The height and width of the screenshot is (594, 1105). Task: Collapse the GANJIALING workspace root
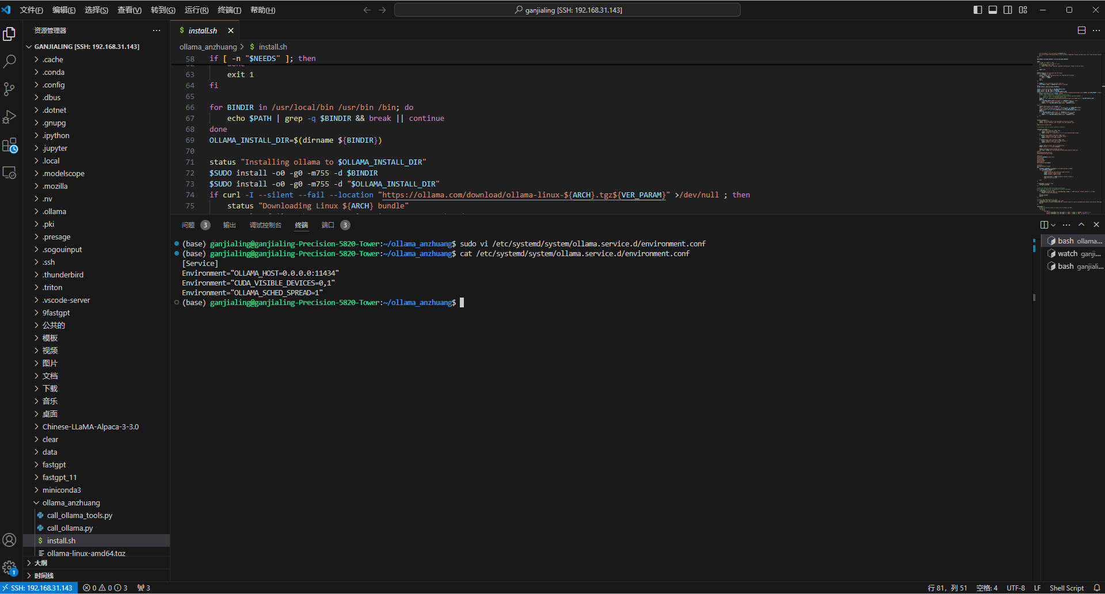[96, 47]
